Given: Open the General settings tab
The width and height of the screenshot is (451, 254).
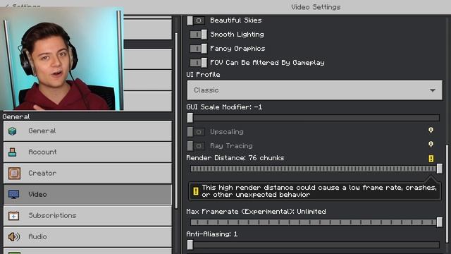Looking at the screenshot, I should [87, 131].
